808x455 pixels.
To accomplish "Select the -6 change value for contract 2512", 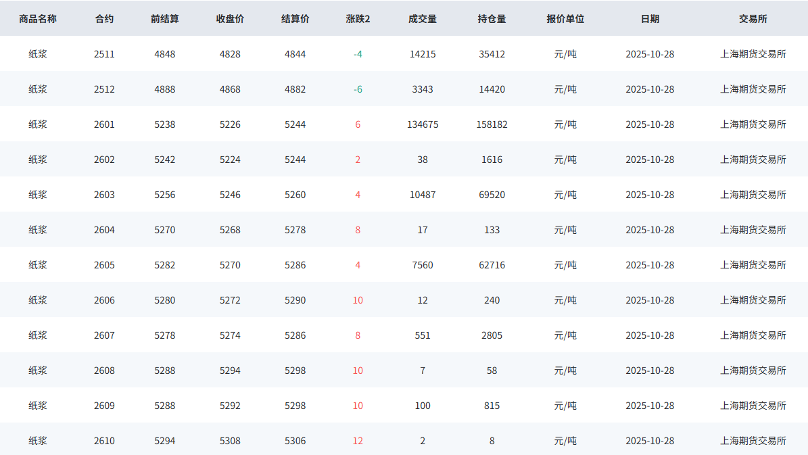I will coord(358,89).
